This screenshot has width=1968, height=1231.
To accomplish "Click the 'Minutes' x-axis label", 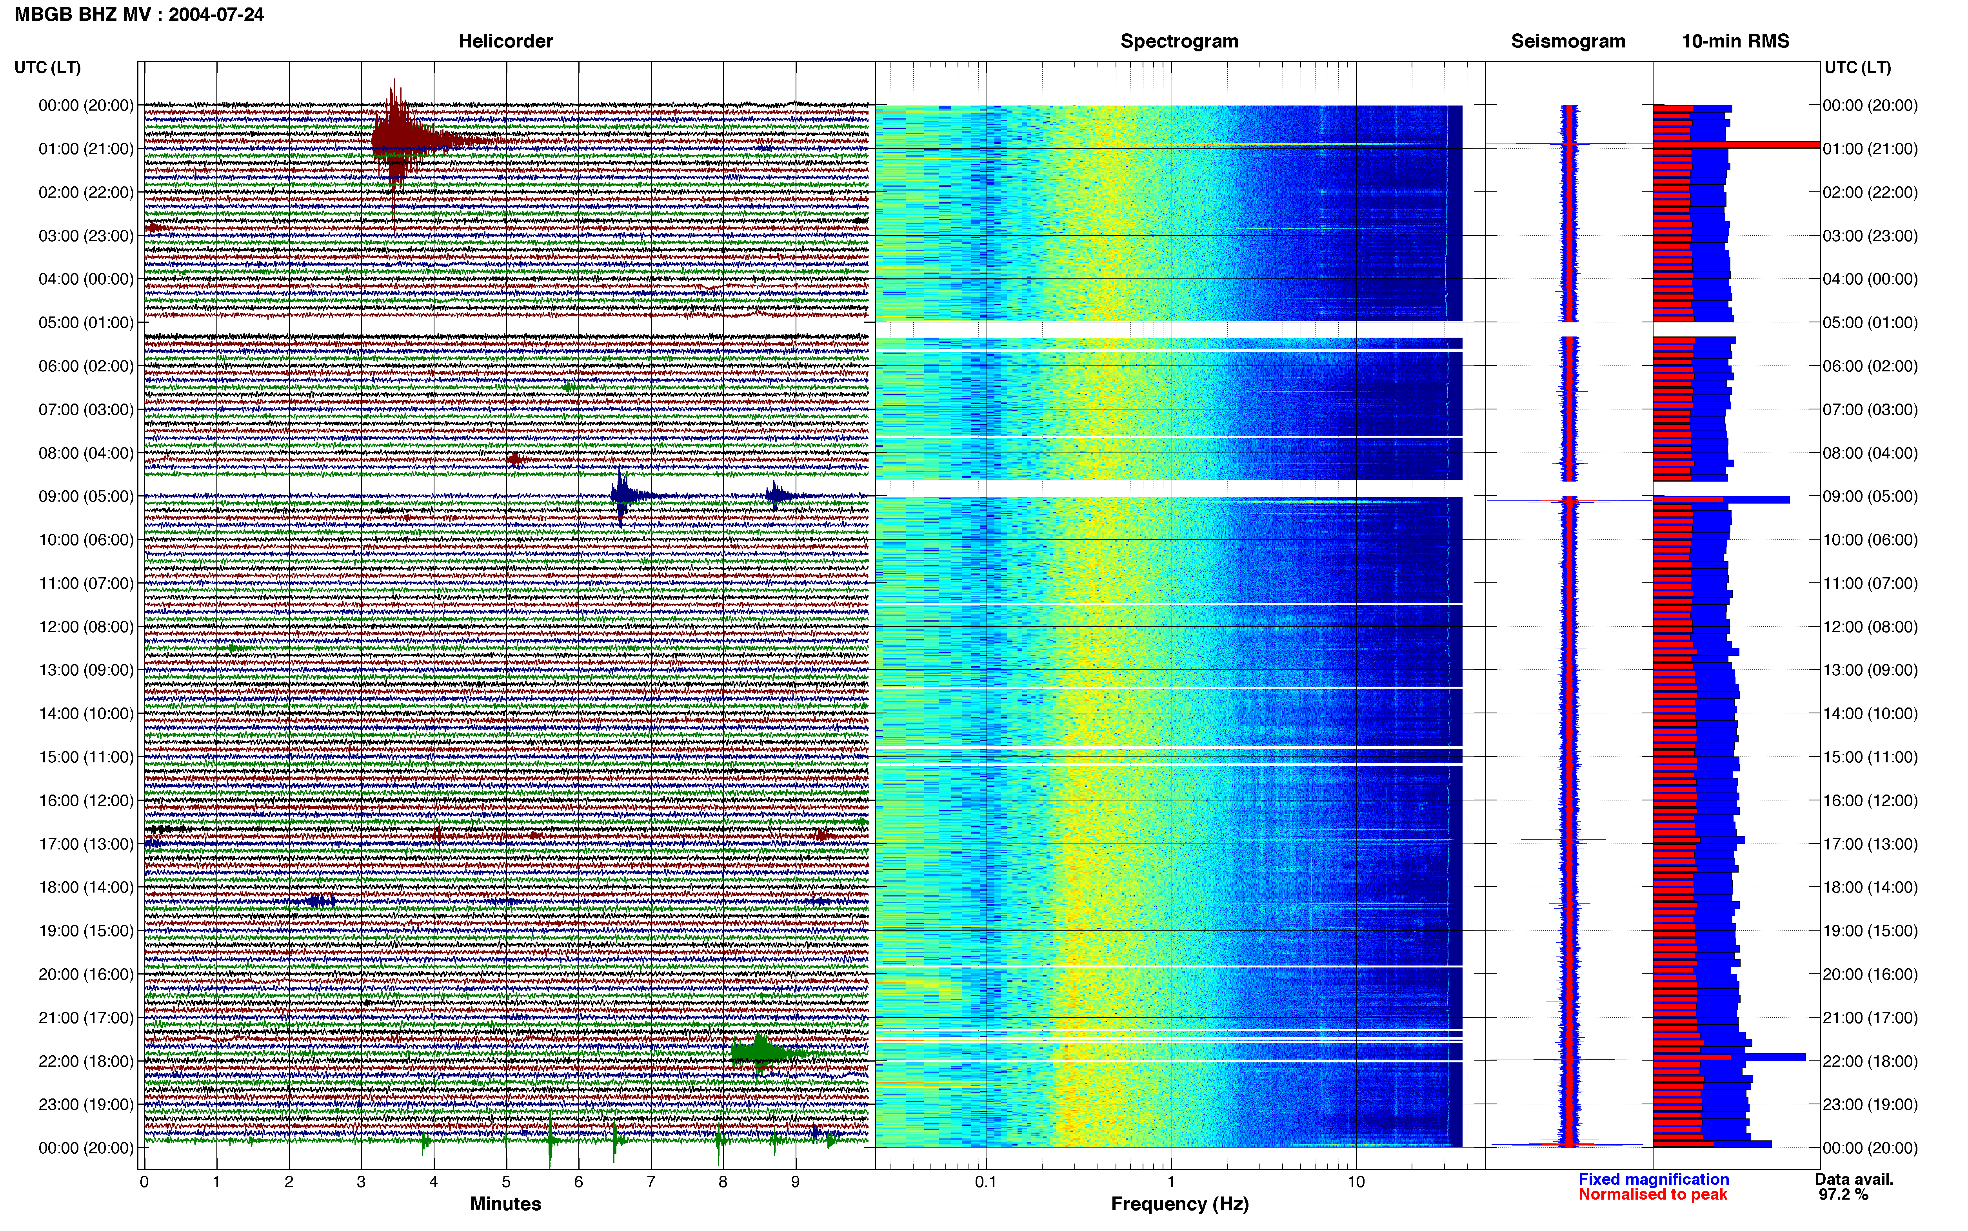I will [x=505, y=1203].
